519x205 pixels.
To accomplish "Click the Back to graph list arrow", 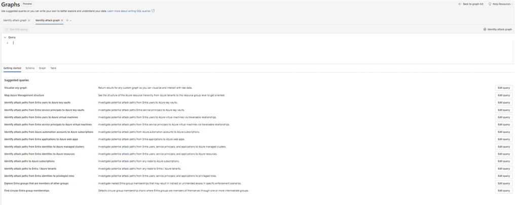I will pos(460,4).
